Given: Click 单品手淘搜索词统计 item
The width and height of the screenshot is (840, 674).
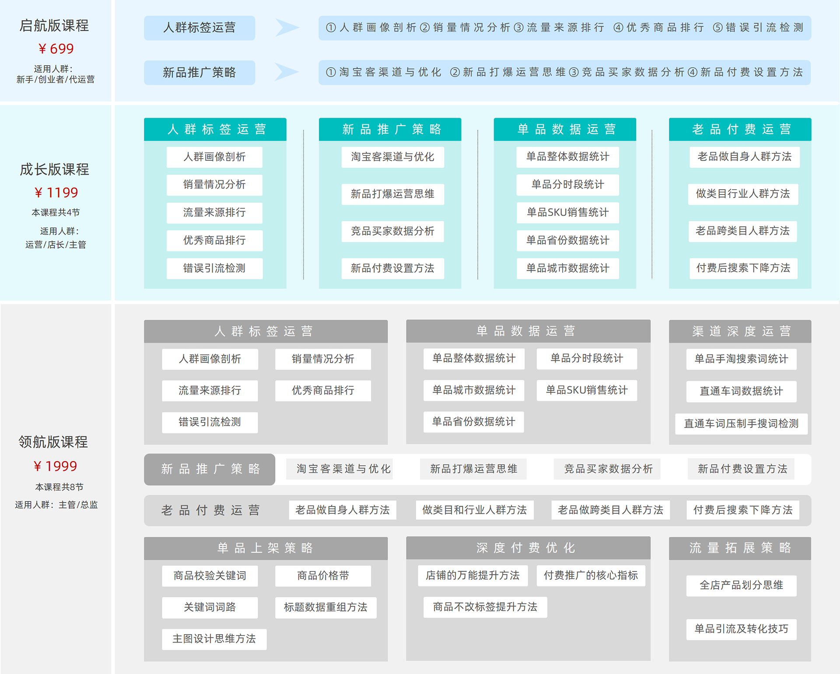Looking at the screenshot, I should coord(741,359).
